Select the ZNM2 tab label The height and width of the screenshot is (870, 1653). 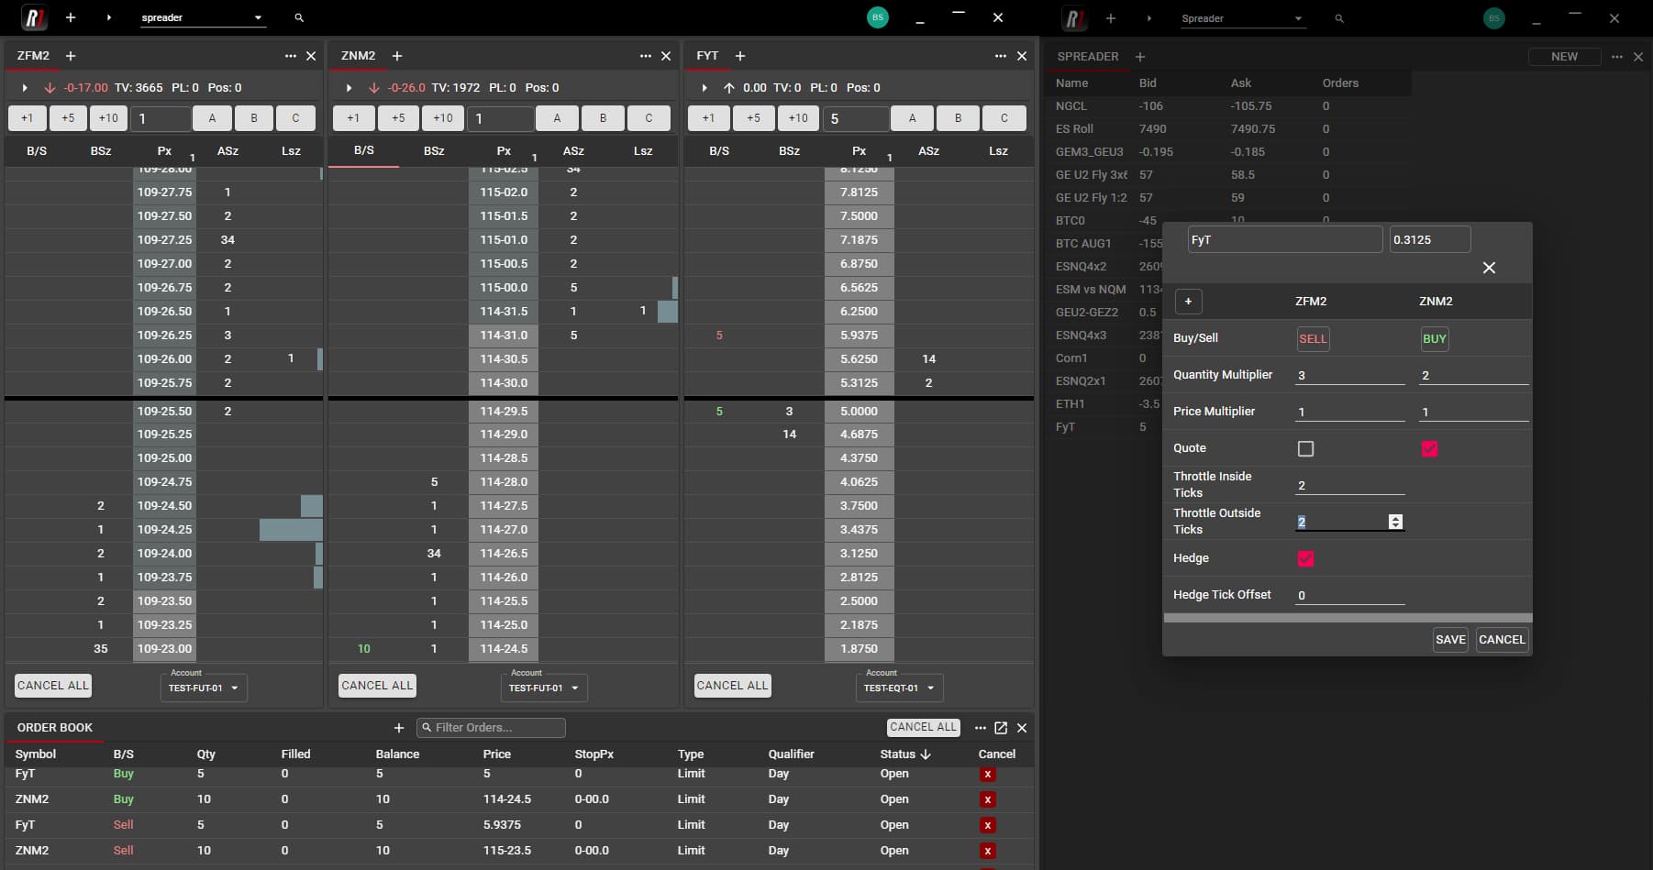point(357,56)
